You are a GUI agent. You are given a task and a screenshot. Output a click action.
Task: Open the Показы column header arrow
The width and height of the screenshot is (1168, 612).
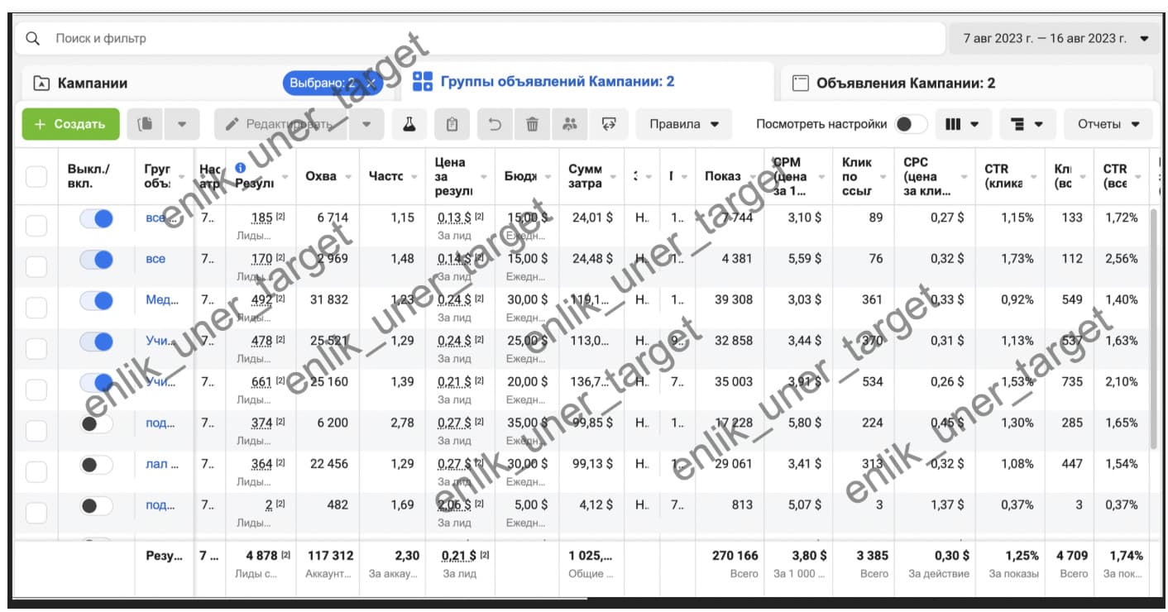tap(751, 176)
